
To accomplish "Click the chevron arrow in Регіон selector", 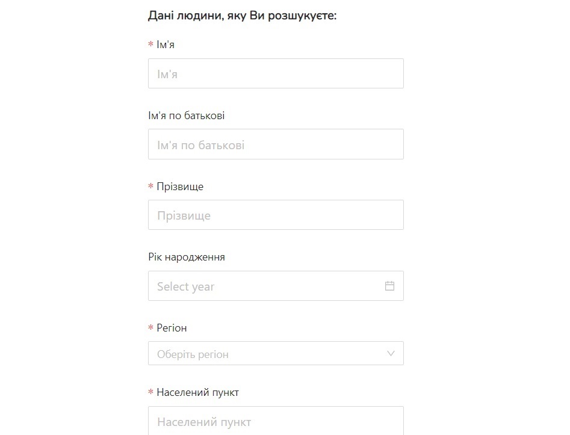I will tap(391, 353).
